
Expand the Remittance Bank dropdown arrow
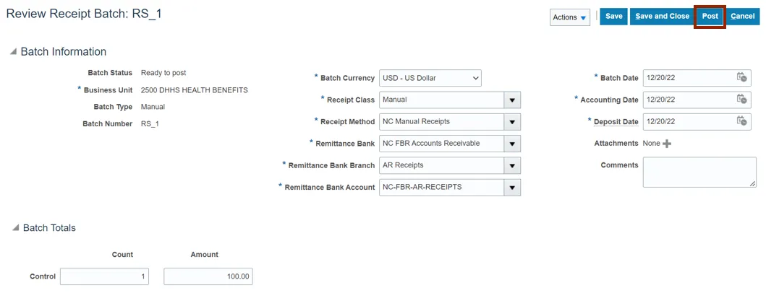coord(512,144)
